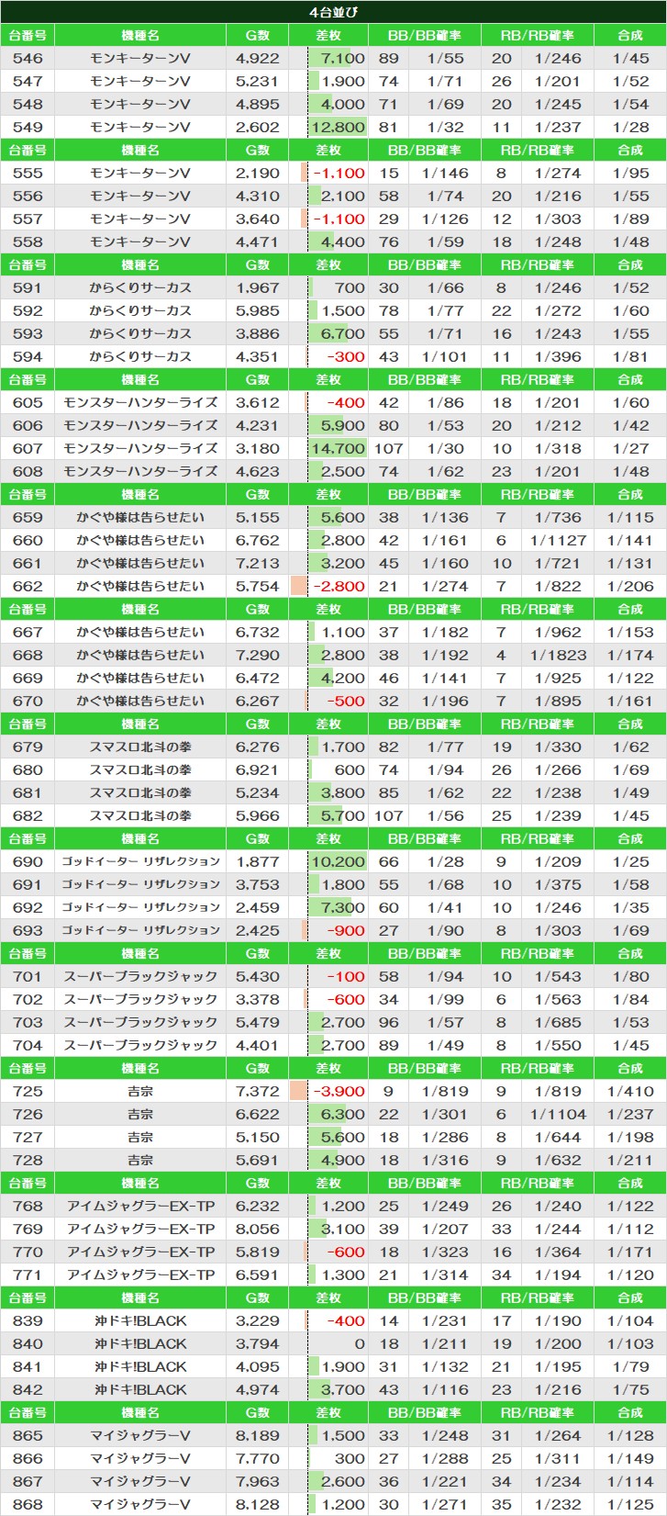Click スーパーブラックジャック name in row 701
667x1516 pixels.
tap(140, 976)
